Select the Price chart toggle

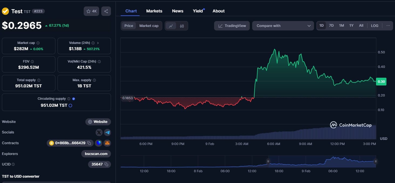(x=129, y=26)
